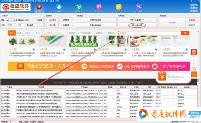Viewport: 201px width, 123px height.
Task: Click the blue Wangwang icon on the ¥1.90 card
Action: pos(34,49)
